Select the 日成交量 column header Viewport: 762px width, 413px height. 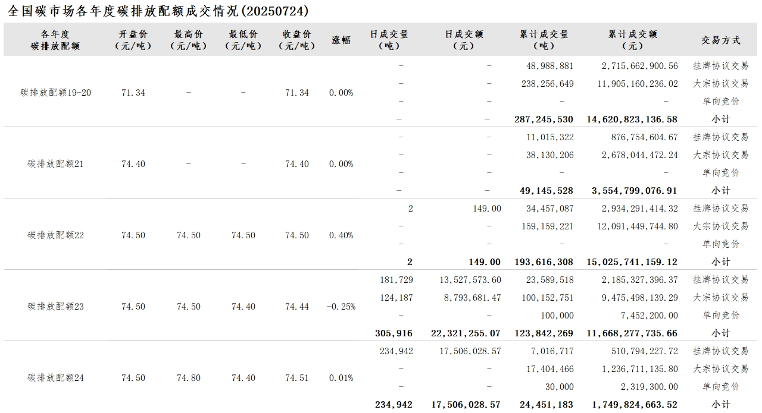(389, 40)
